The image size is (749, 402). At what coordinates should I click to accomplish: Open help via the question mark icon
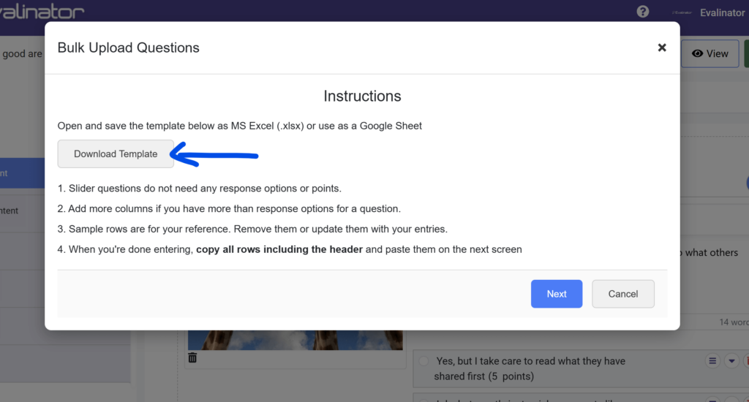click(x=643, y=12)
